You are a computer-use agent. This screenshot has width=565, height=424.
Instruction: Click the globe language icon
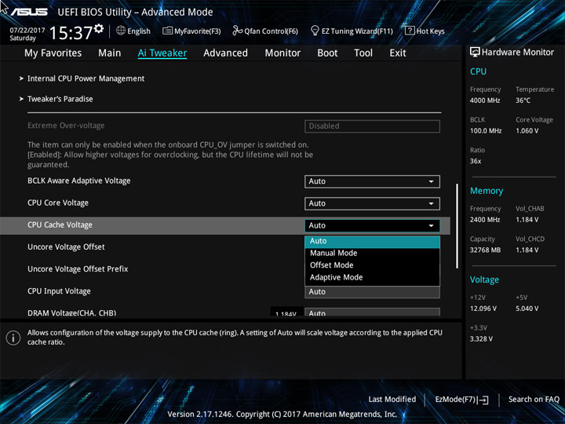pyautogui.click(x=121, y=31)
